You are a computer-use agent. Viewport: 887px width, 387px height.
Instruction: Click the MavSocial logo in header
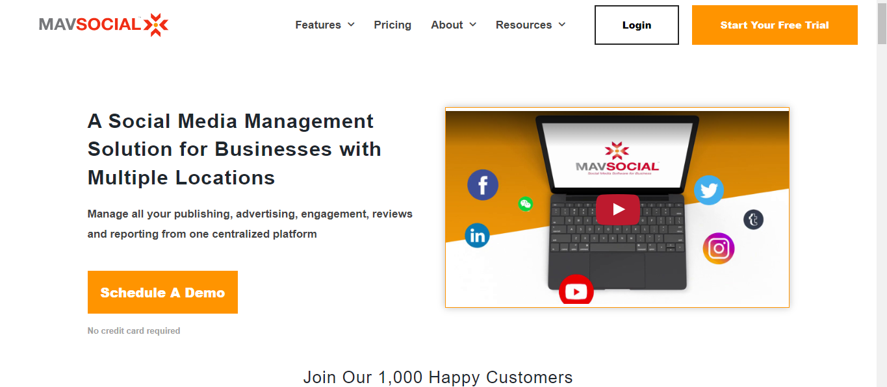[104, 25]
